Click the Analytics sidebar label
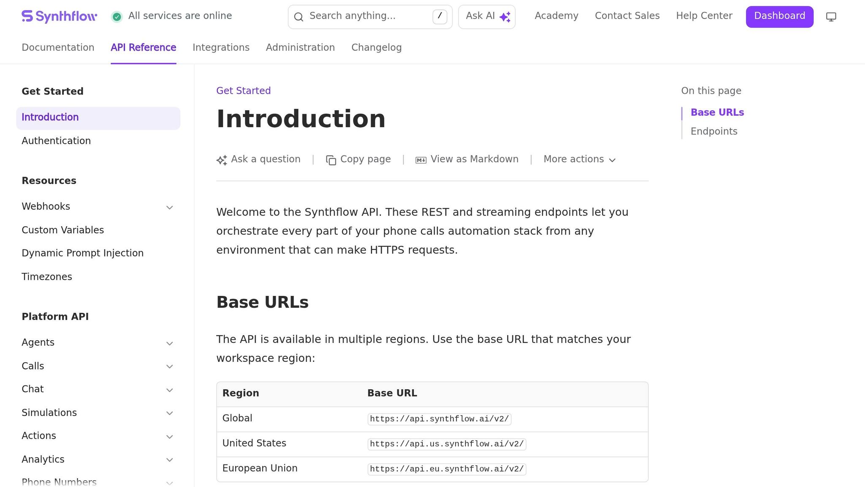The image size is (865, 487). 43,459
